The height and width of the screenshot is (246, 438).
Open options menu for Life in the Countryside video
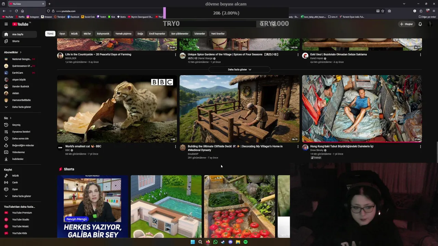click(x=176, y=55)
